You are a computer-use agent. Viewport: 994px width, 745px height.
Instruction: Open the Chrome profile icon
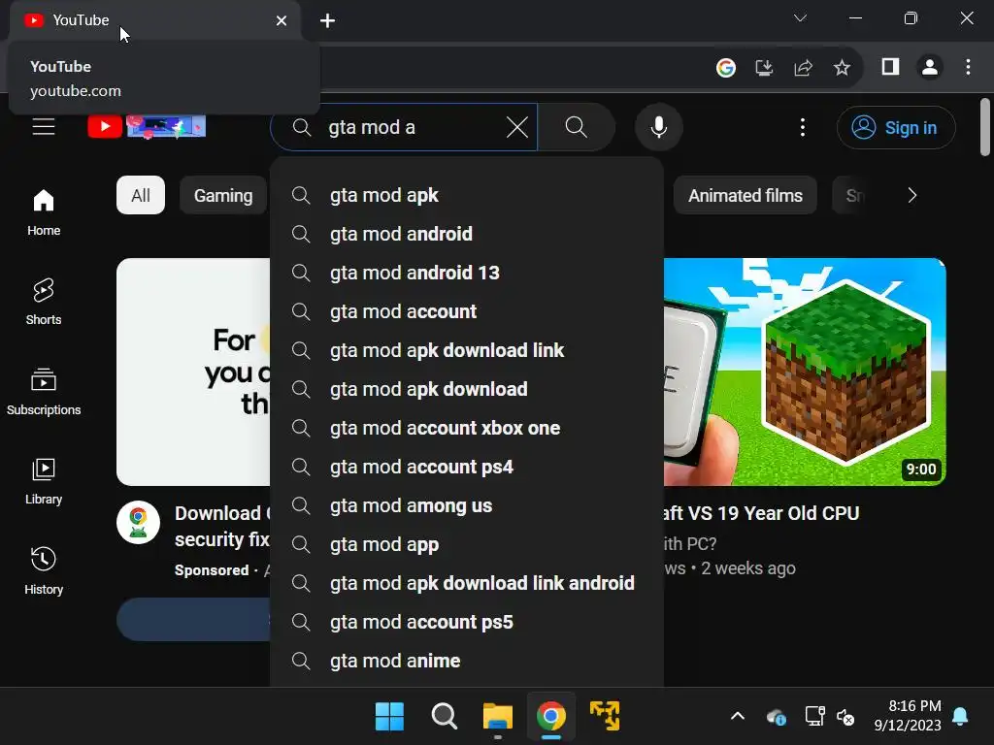tap(930, 67)
